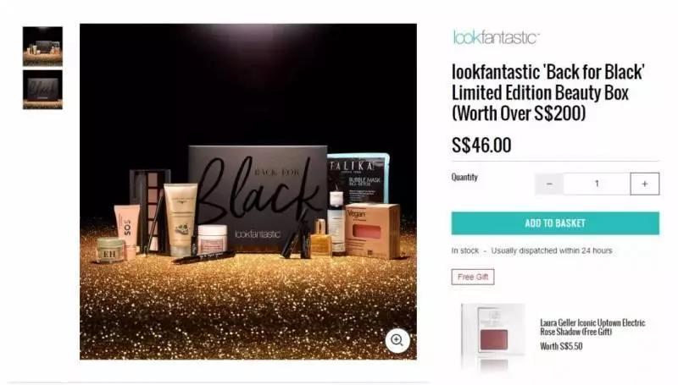Select the second thumbnail showing closed box
This screenshot has width=678, height=385.
coord(42,90)
